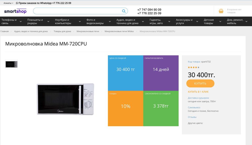The width and height of the screenshot is (252, 145).
Task: Open the shopping cart basket icon
Action: pos(221,11)
